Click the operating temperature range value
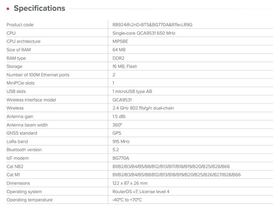The height and width of the screenshot is (210, 273). click(127, 200)
